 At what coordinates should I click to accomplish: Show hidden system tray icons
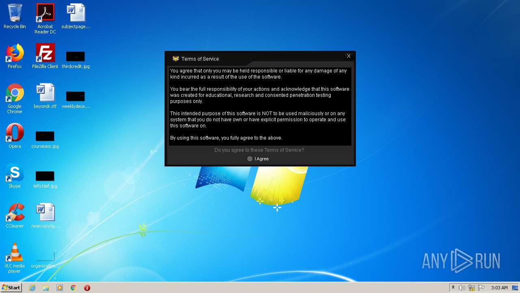pos(453,288)
